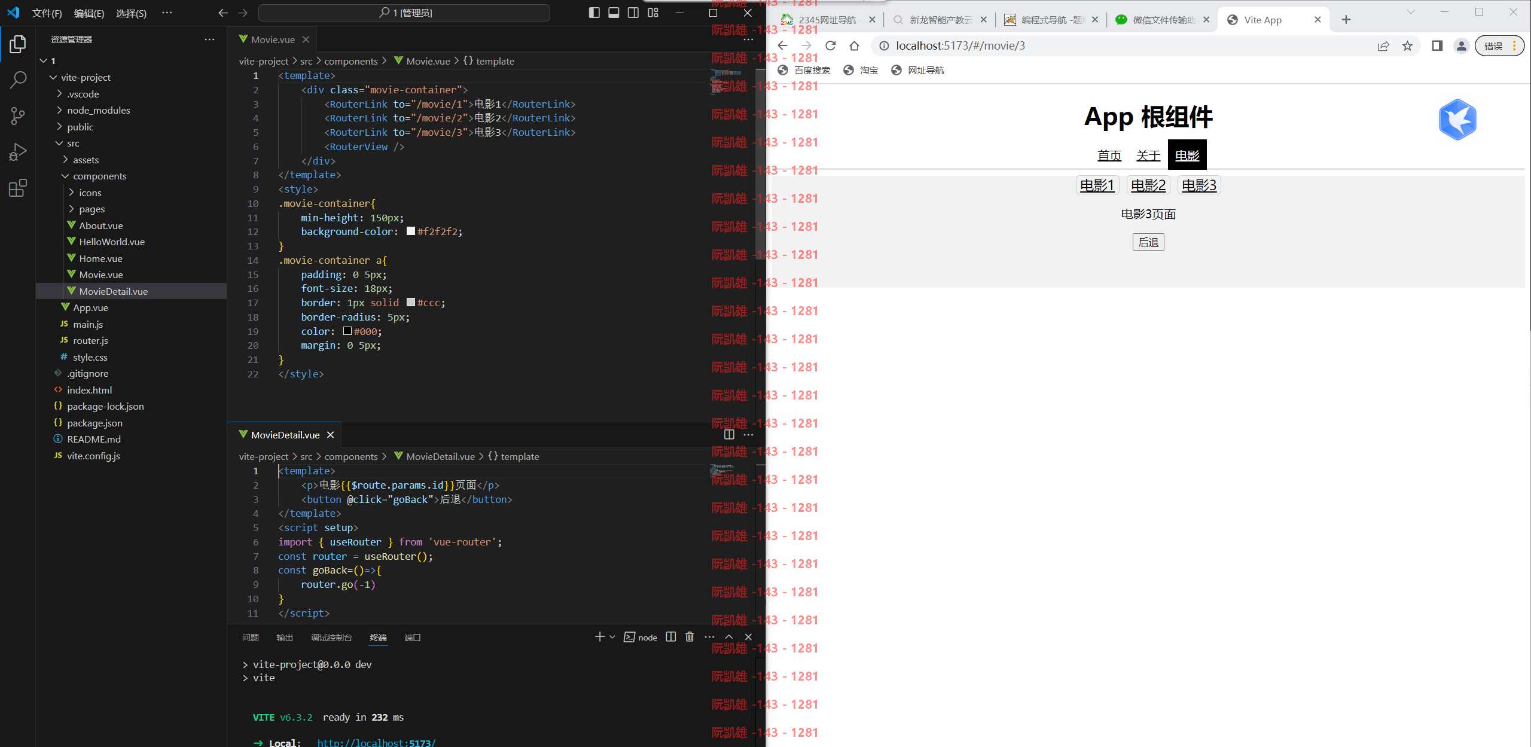The image size is (1531, 747).
Task: Open more actions for MovieDetail editor group
Action: tap(748, 435)
